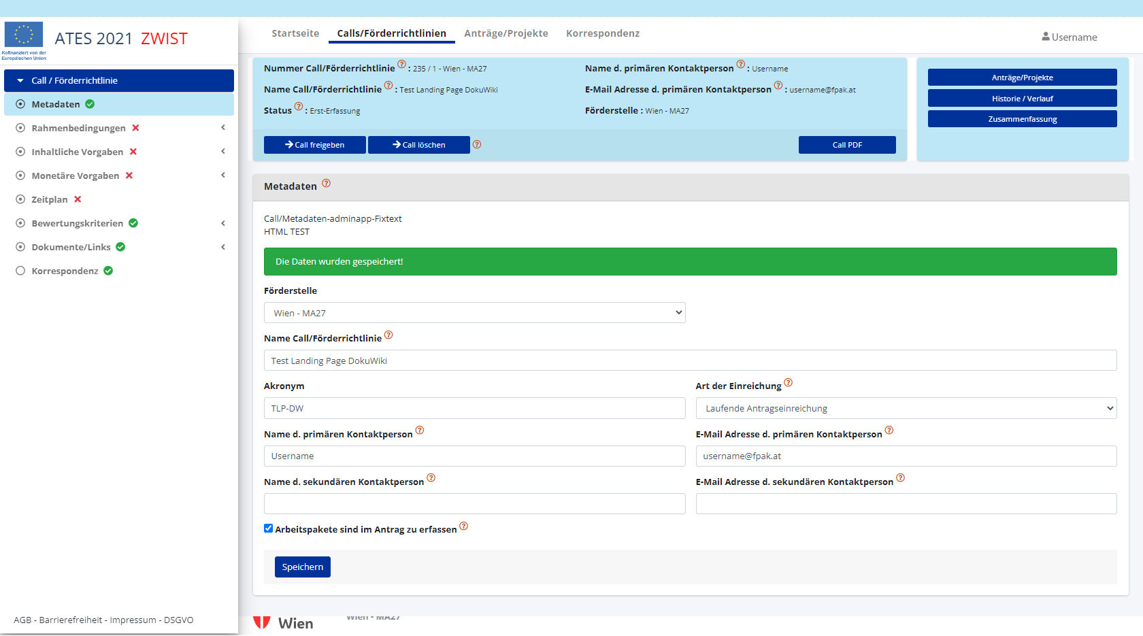
Task: Open Art der Einreichung dropdown
Action: pos(906,409)
